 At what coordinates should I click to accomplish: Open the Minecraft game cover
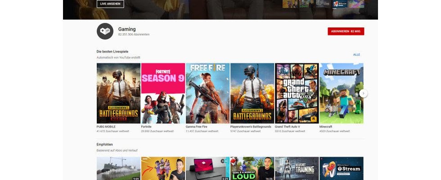pyautogui.click(x=341, y=93)
